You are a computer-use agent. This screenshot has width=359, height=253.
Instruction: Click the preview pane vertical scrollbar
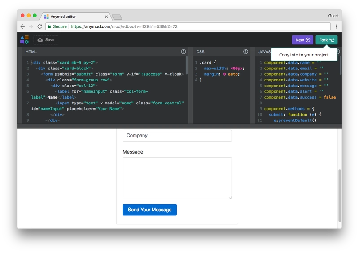340,196
